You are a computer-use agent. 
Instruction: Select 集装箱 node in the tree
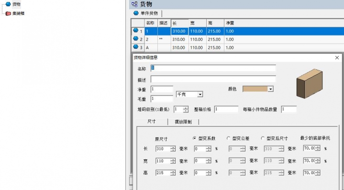(x=19, y=13)
